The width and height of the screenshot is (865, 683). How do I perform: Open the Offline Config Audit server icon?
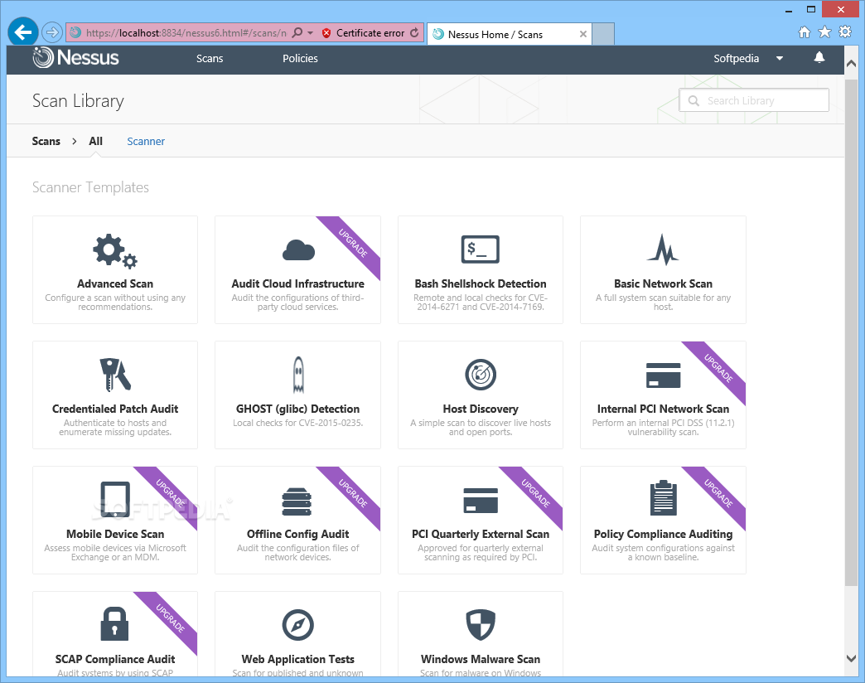click(x=297, y=501)
